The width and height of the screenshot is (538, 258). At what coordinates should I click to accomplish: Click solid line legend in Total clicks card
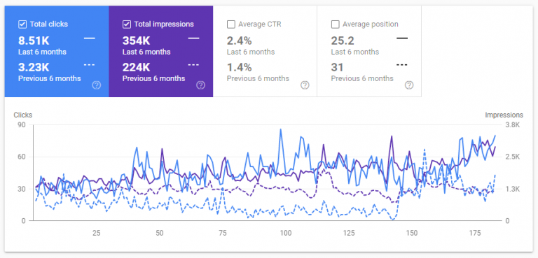90,38
